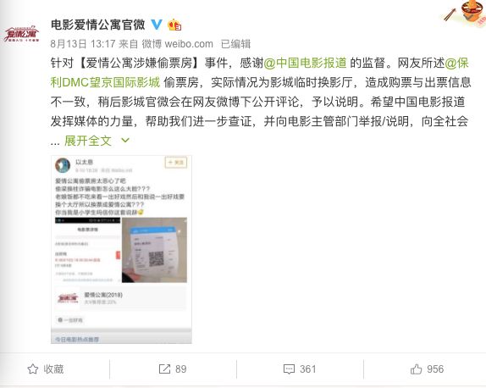Image resolution: width=486 pixels, height=388 pixels.
Task: Click the repost count 89
Action: [x=180, y=369]
